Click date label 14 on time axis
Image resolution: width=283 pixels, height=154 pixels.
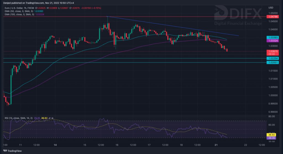[x=55, y=145]
